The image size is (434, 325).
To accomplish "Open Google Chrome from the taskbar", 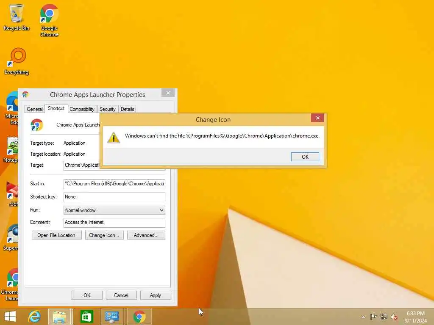I will (139, 317).
